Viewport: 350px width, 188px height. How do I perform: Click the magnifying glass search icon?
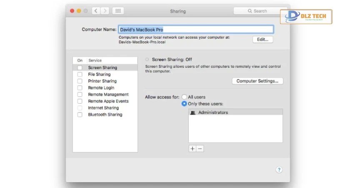[250, 11]
